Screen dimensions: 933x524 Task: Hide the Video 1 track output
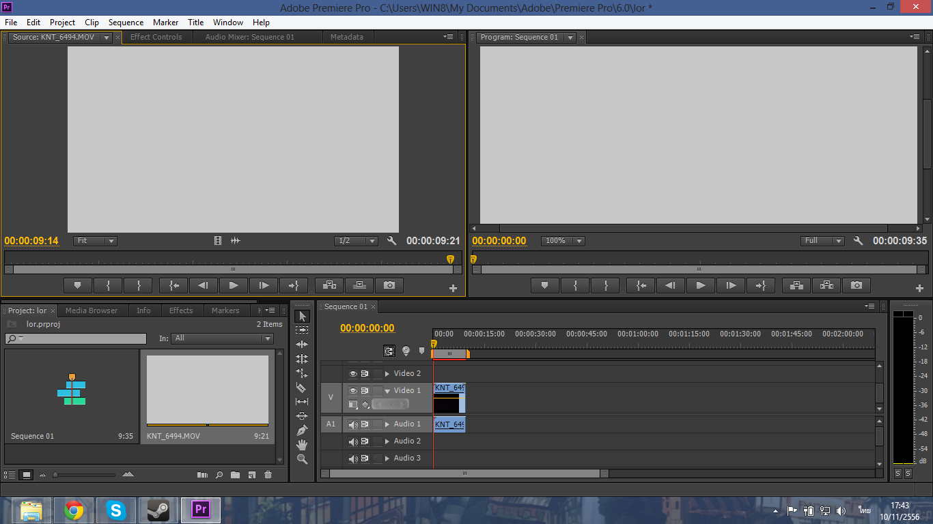(x=353, y=391)
